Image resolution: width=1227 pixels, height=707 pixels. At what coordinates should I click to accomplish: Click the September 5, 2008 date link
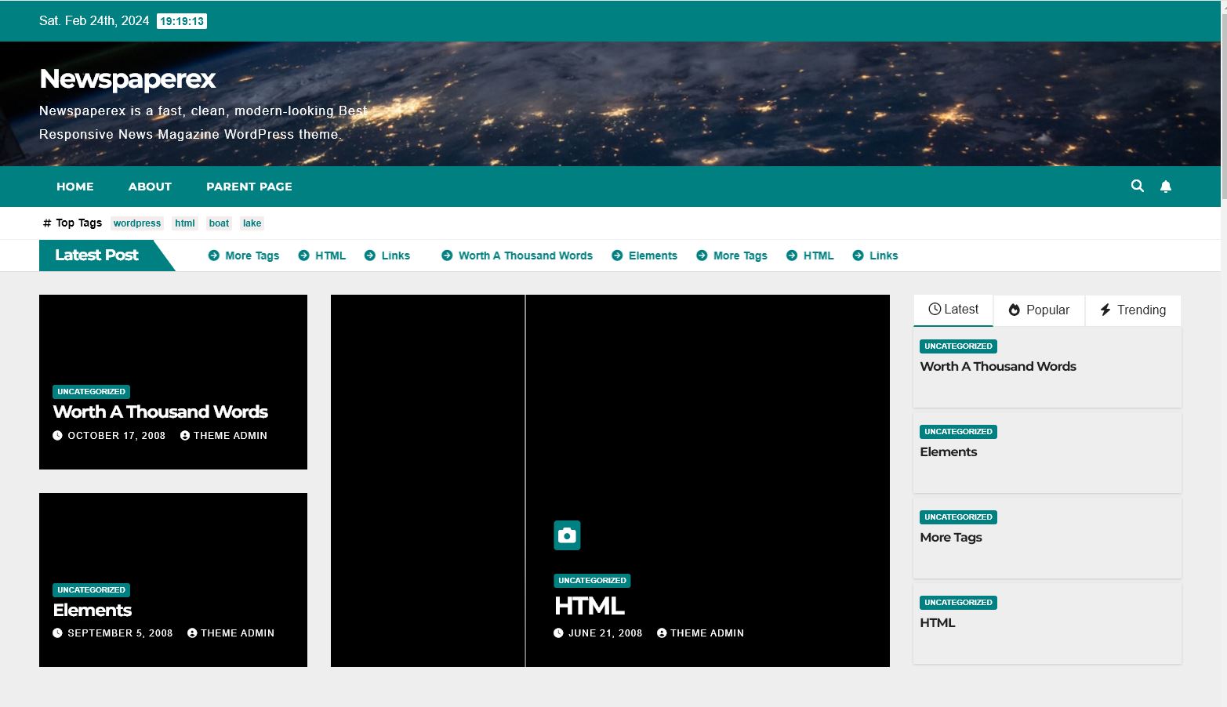point(120,633)
